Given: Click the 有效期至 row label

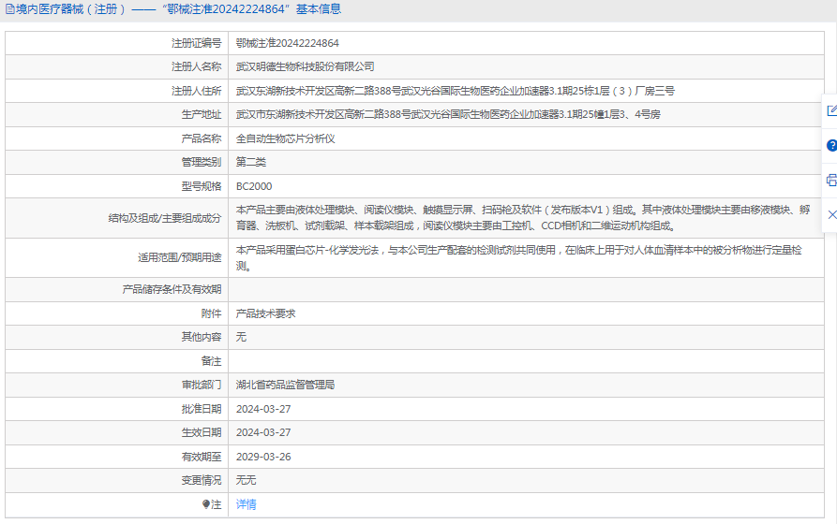Looking at the screenshot, I should point(202,457).
